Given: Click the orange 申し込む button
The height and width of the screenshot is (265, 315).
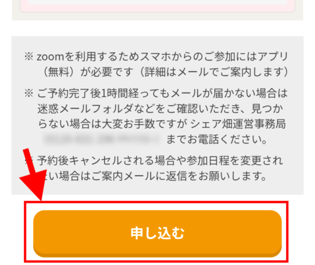Looking at the screenshot, I should pyautogui.click(x=157, y=234).
